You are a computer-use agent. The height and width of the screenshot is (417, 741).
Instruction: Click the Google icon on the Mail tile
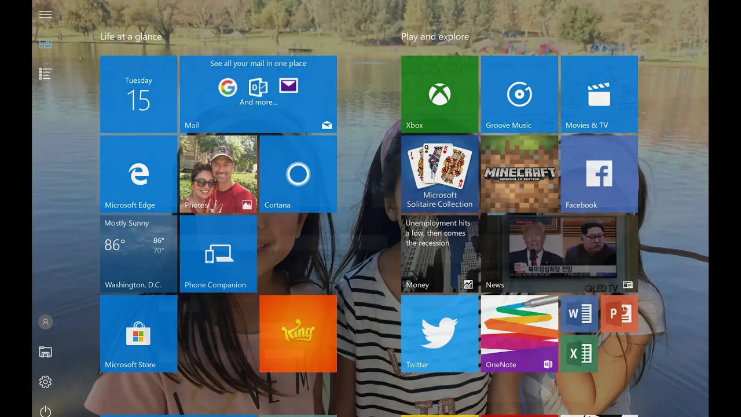[228, 87]
